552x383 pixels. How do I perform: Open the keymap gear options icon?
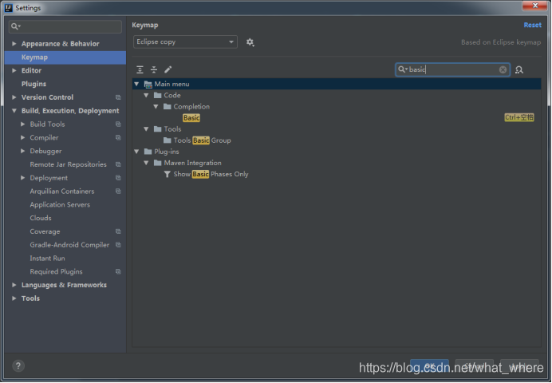point(250,42)
